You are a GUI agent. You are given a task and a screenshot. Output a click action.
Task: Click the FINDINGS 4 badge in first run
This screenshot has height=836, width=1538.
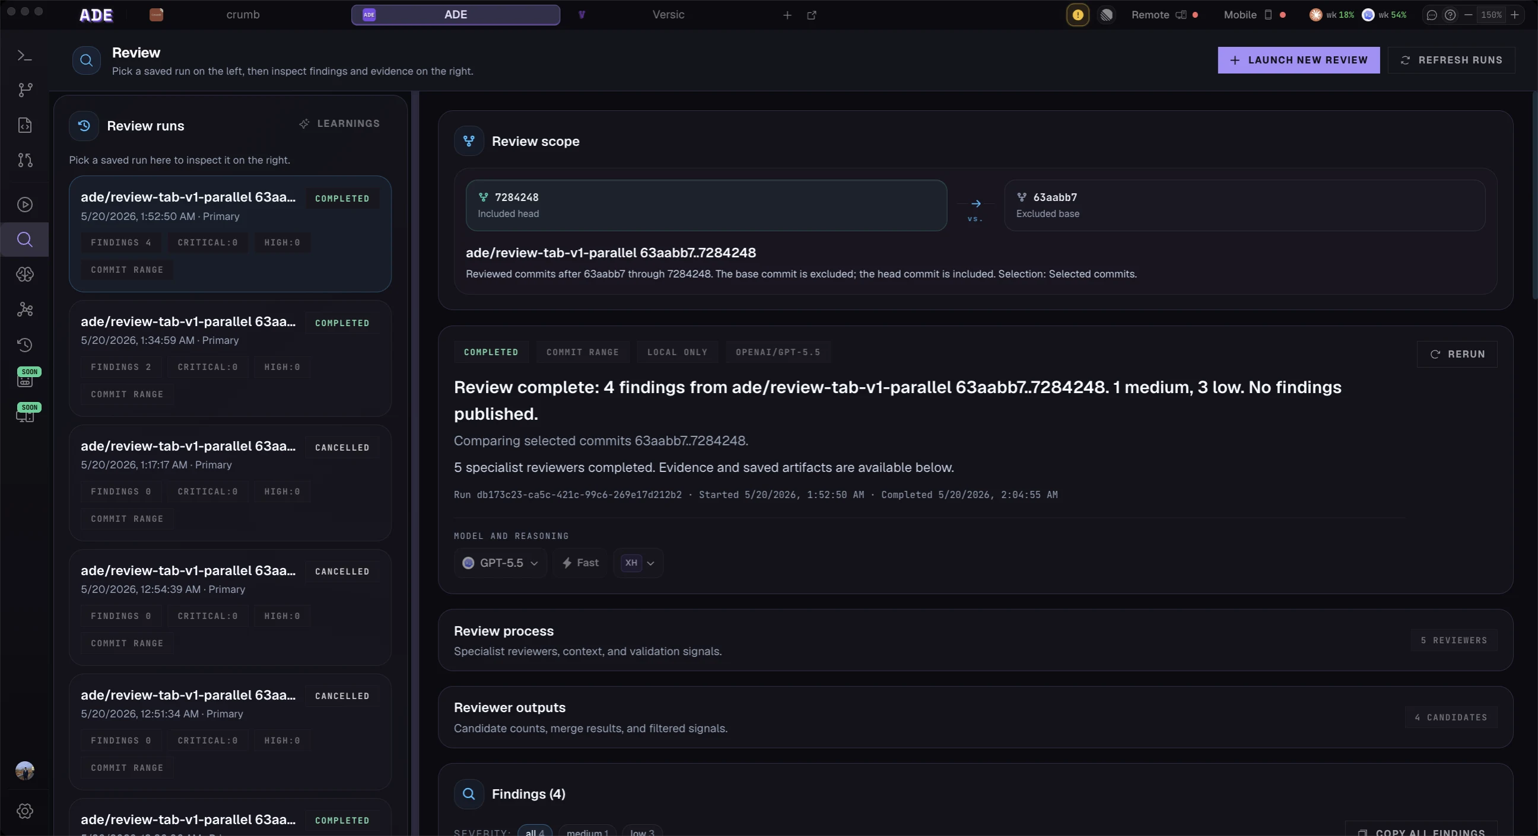pyautogui.click(x=121, y=243)
